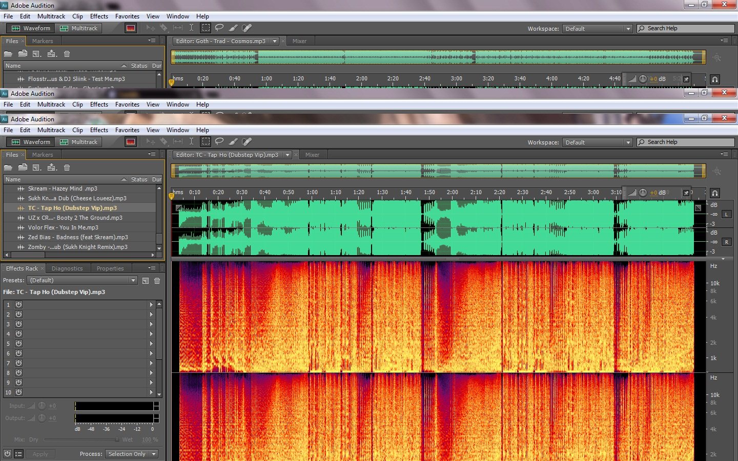Toggle power for effect slot 4
Image resolution: width=738 pixels, height=461 pixels.
[x=18, y=334]
